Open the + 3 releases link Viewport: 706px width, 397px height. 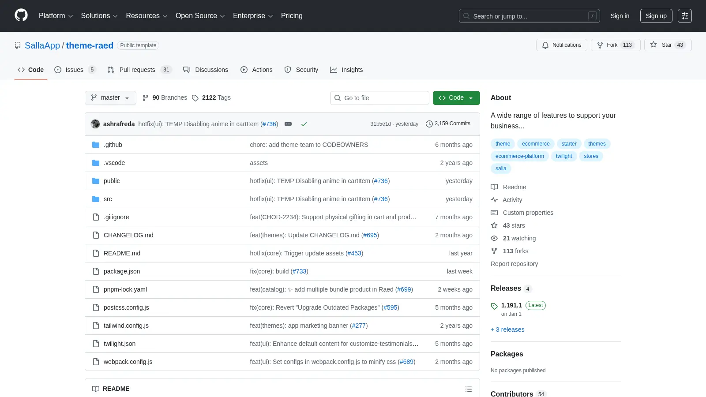(507, 330)
